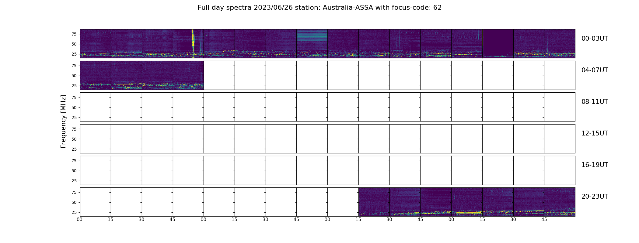Click the 50 tick label of the 08-11UT row
This screenshot has width=639, height=243.
74,108
